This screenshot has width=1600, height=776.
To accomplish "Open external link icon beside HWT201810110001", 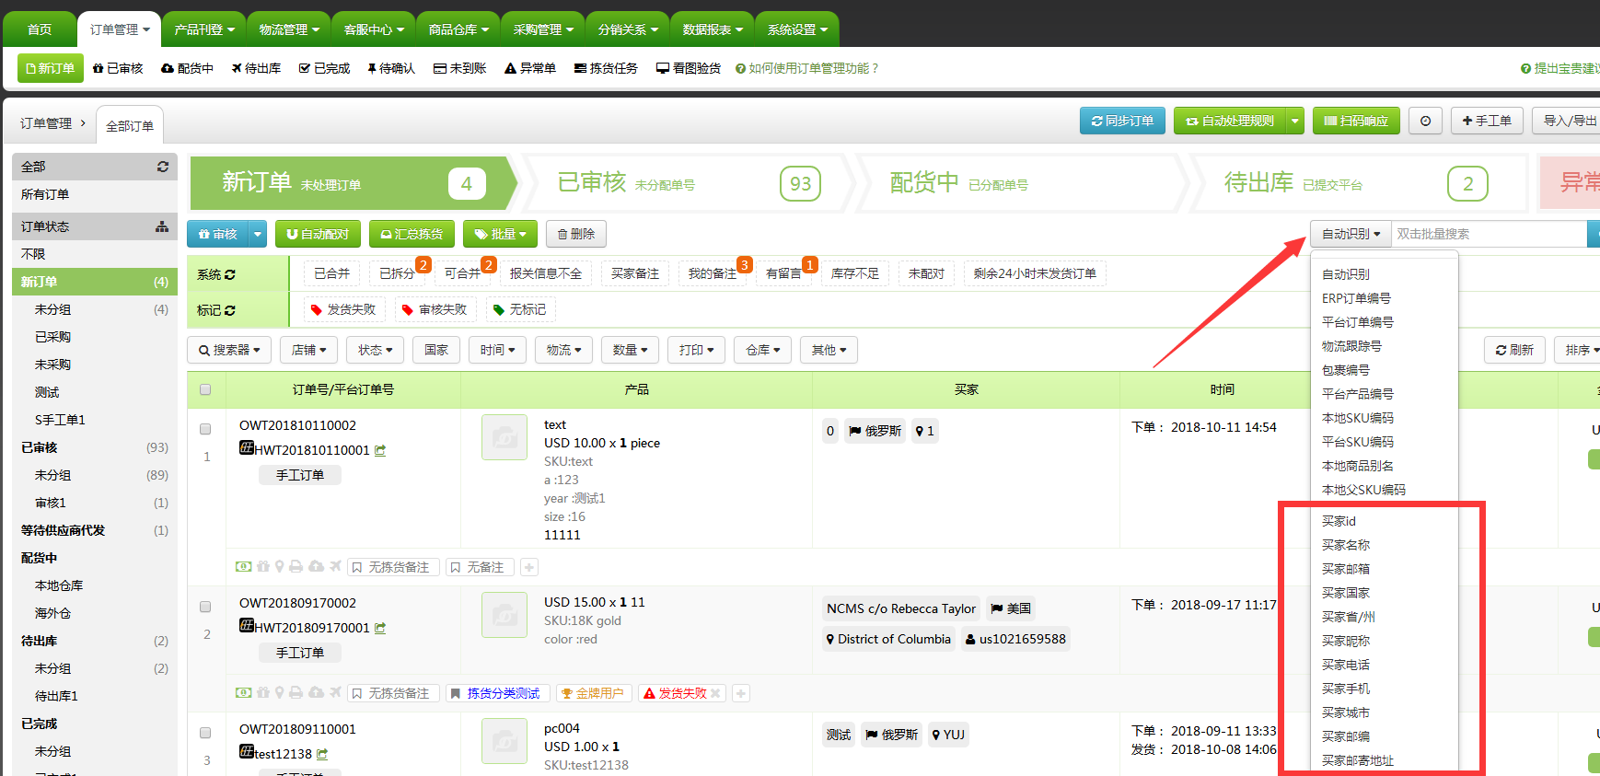I will (x=380, y=450).
